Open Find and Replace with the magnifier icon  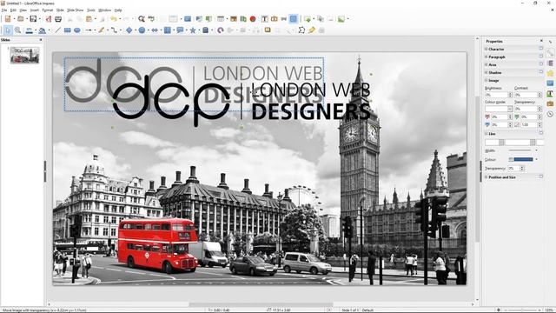pos(142,19)
